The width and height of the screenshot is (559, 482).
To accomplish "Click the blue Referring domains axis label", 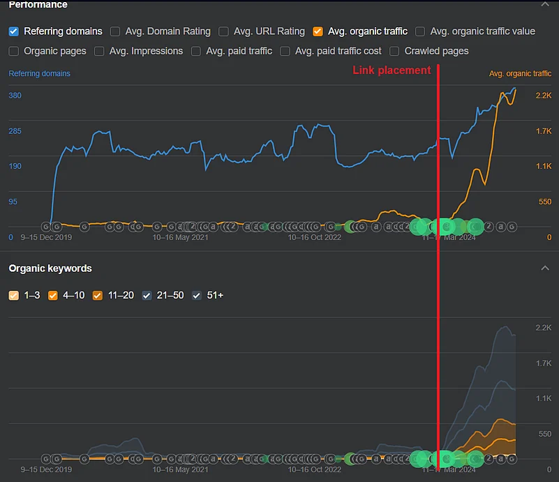I will [39, 73].
